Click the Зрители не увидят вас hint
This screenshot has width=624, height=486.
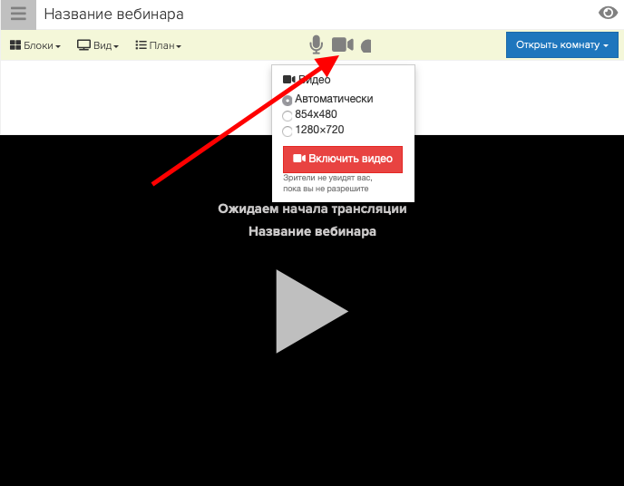tap(327, 183)
